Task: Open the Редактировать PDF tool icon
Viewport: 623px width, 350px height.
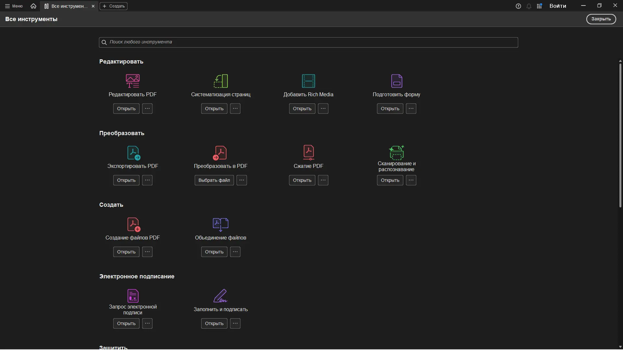Action: click(133, 81)
